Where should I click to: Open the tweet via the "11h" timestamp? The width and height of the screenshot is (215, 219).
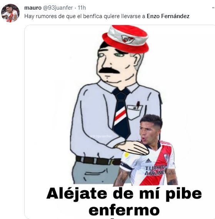tap(82, 8)
